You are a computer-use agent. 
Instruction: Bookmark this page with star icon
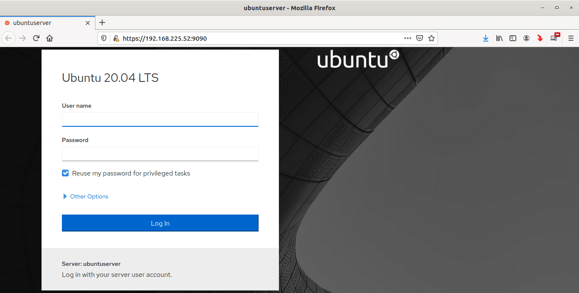(x=431, y=38)
